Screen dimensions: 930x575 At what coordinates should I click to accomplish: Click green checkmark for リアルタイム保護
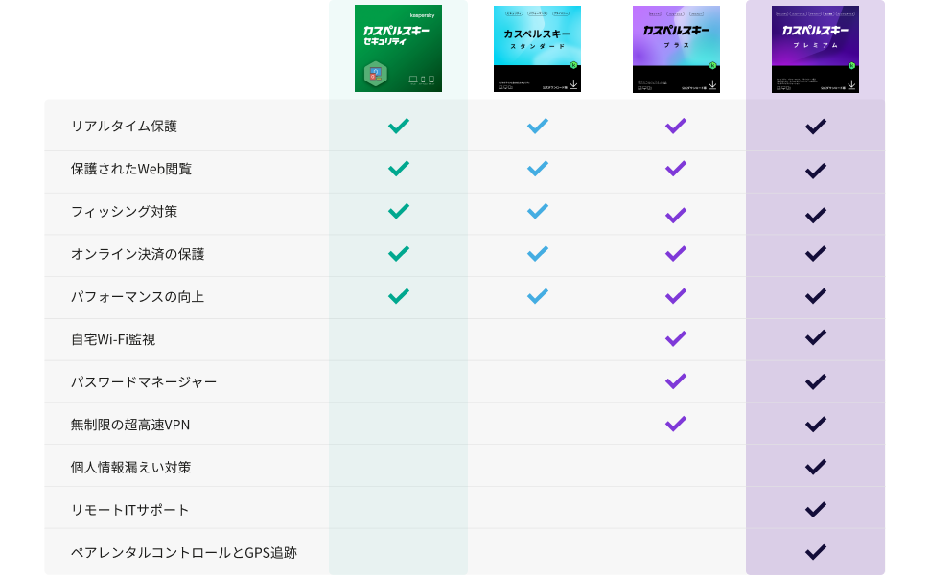tap(399, 126)
